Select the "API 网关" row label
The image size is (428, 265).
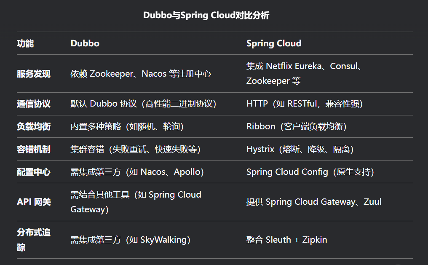34,202
